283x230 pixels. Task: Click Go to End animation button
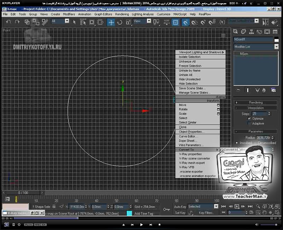[x=250, y=206]
